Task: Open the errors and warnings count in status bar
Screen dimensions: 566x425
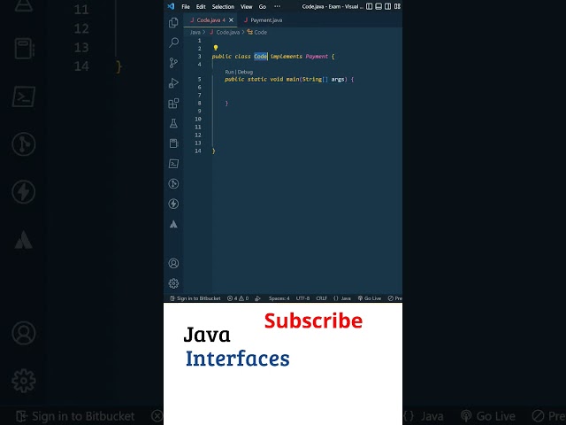Action: point(238,298)
